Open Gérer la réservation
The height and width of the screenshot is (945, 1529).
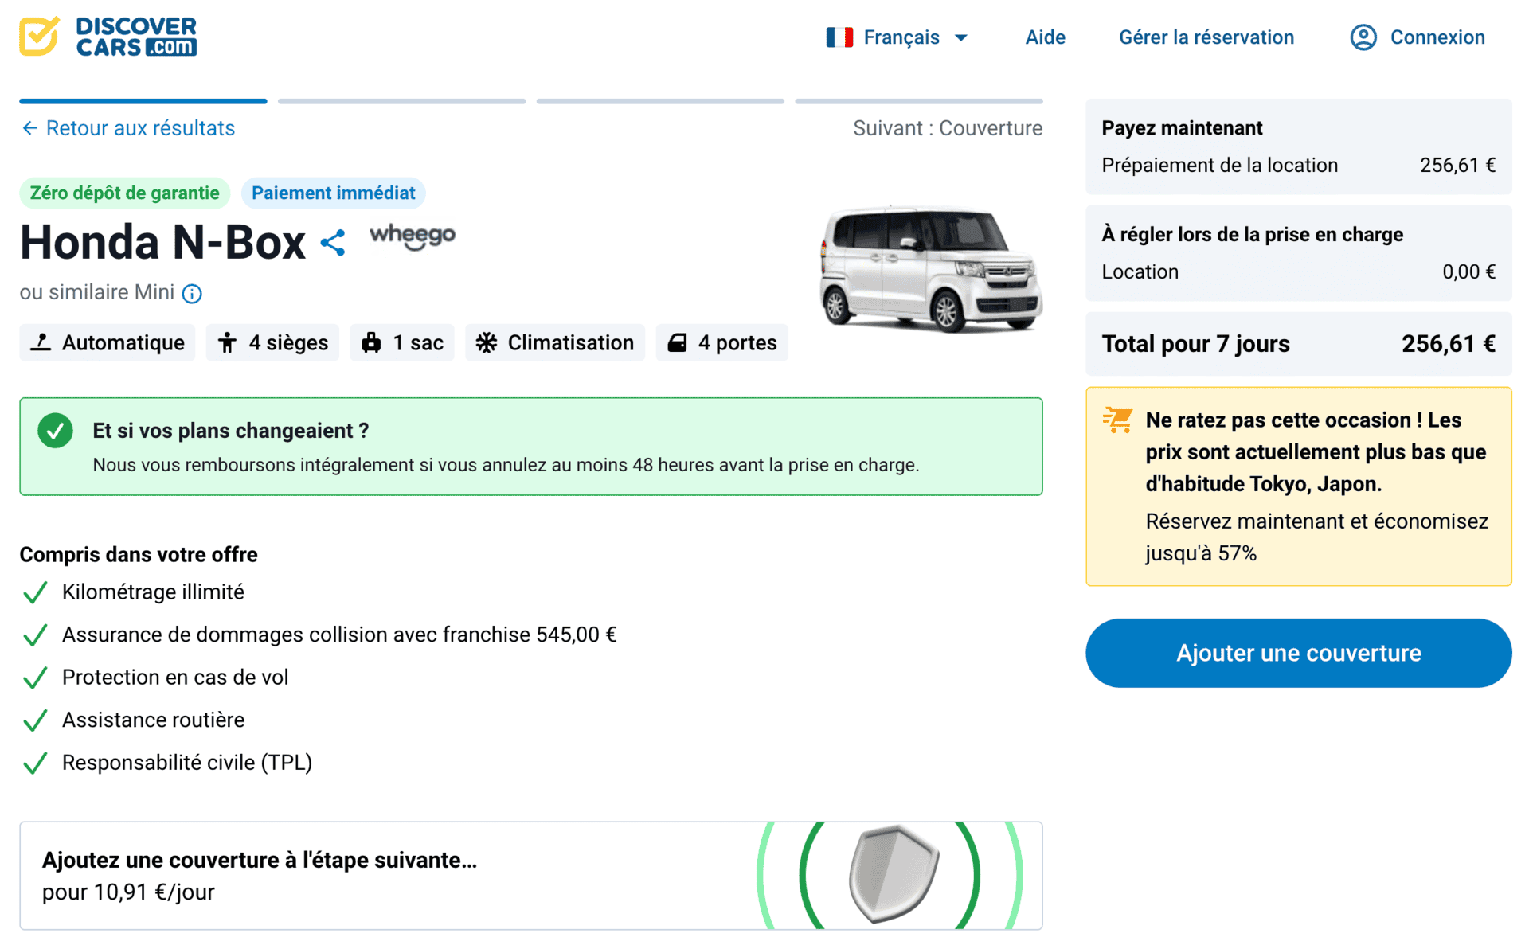pyautogui.click(x=1206, y=37)
